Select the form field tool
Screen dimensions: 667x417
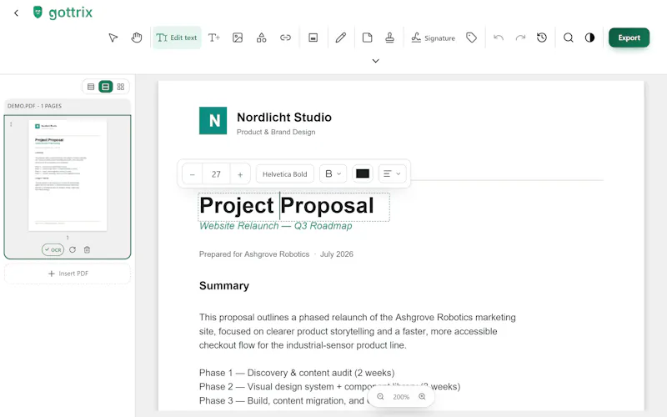pos(313,38)
